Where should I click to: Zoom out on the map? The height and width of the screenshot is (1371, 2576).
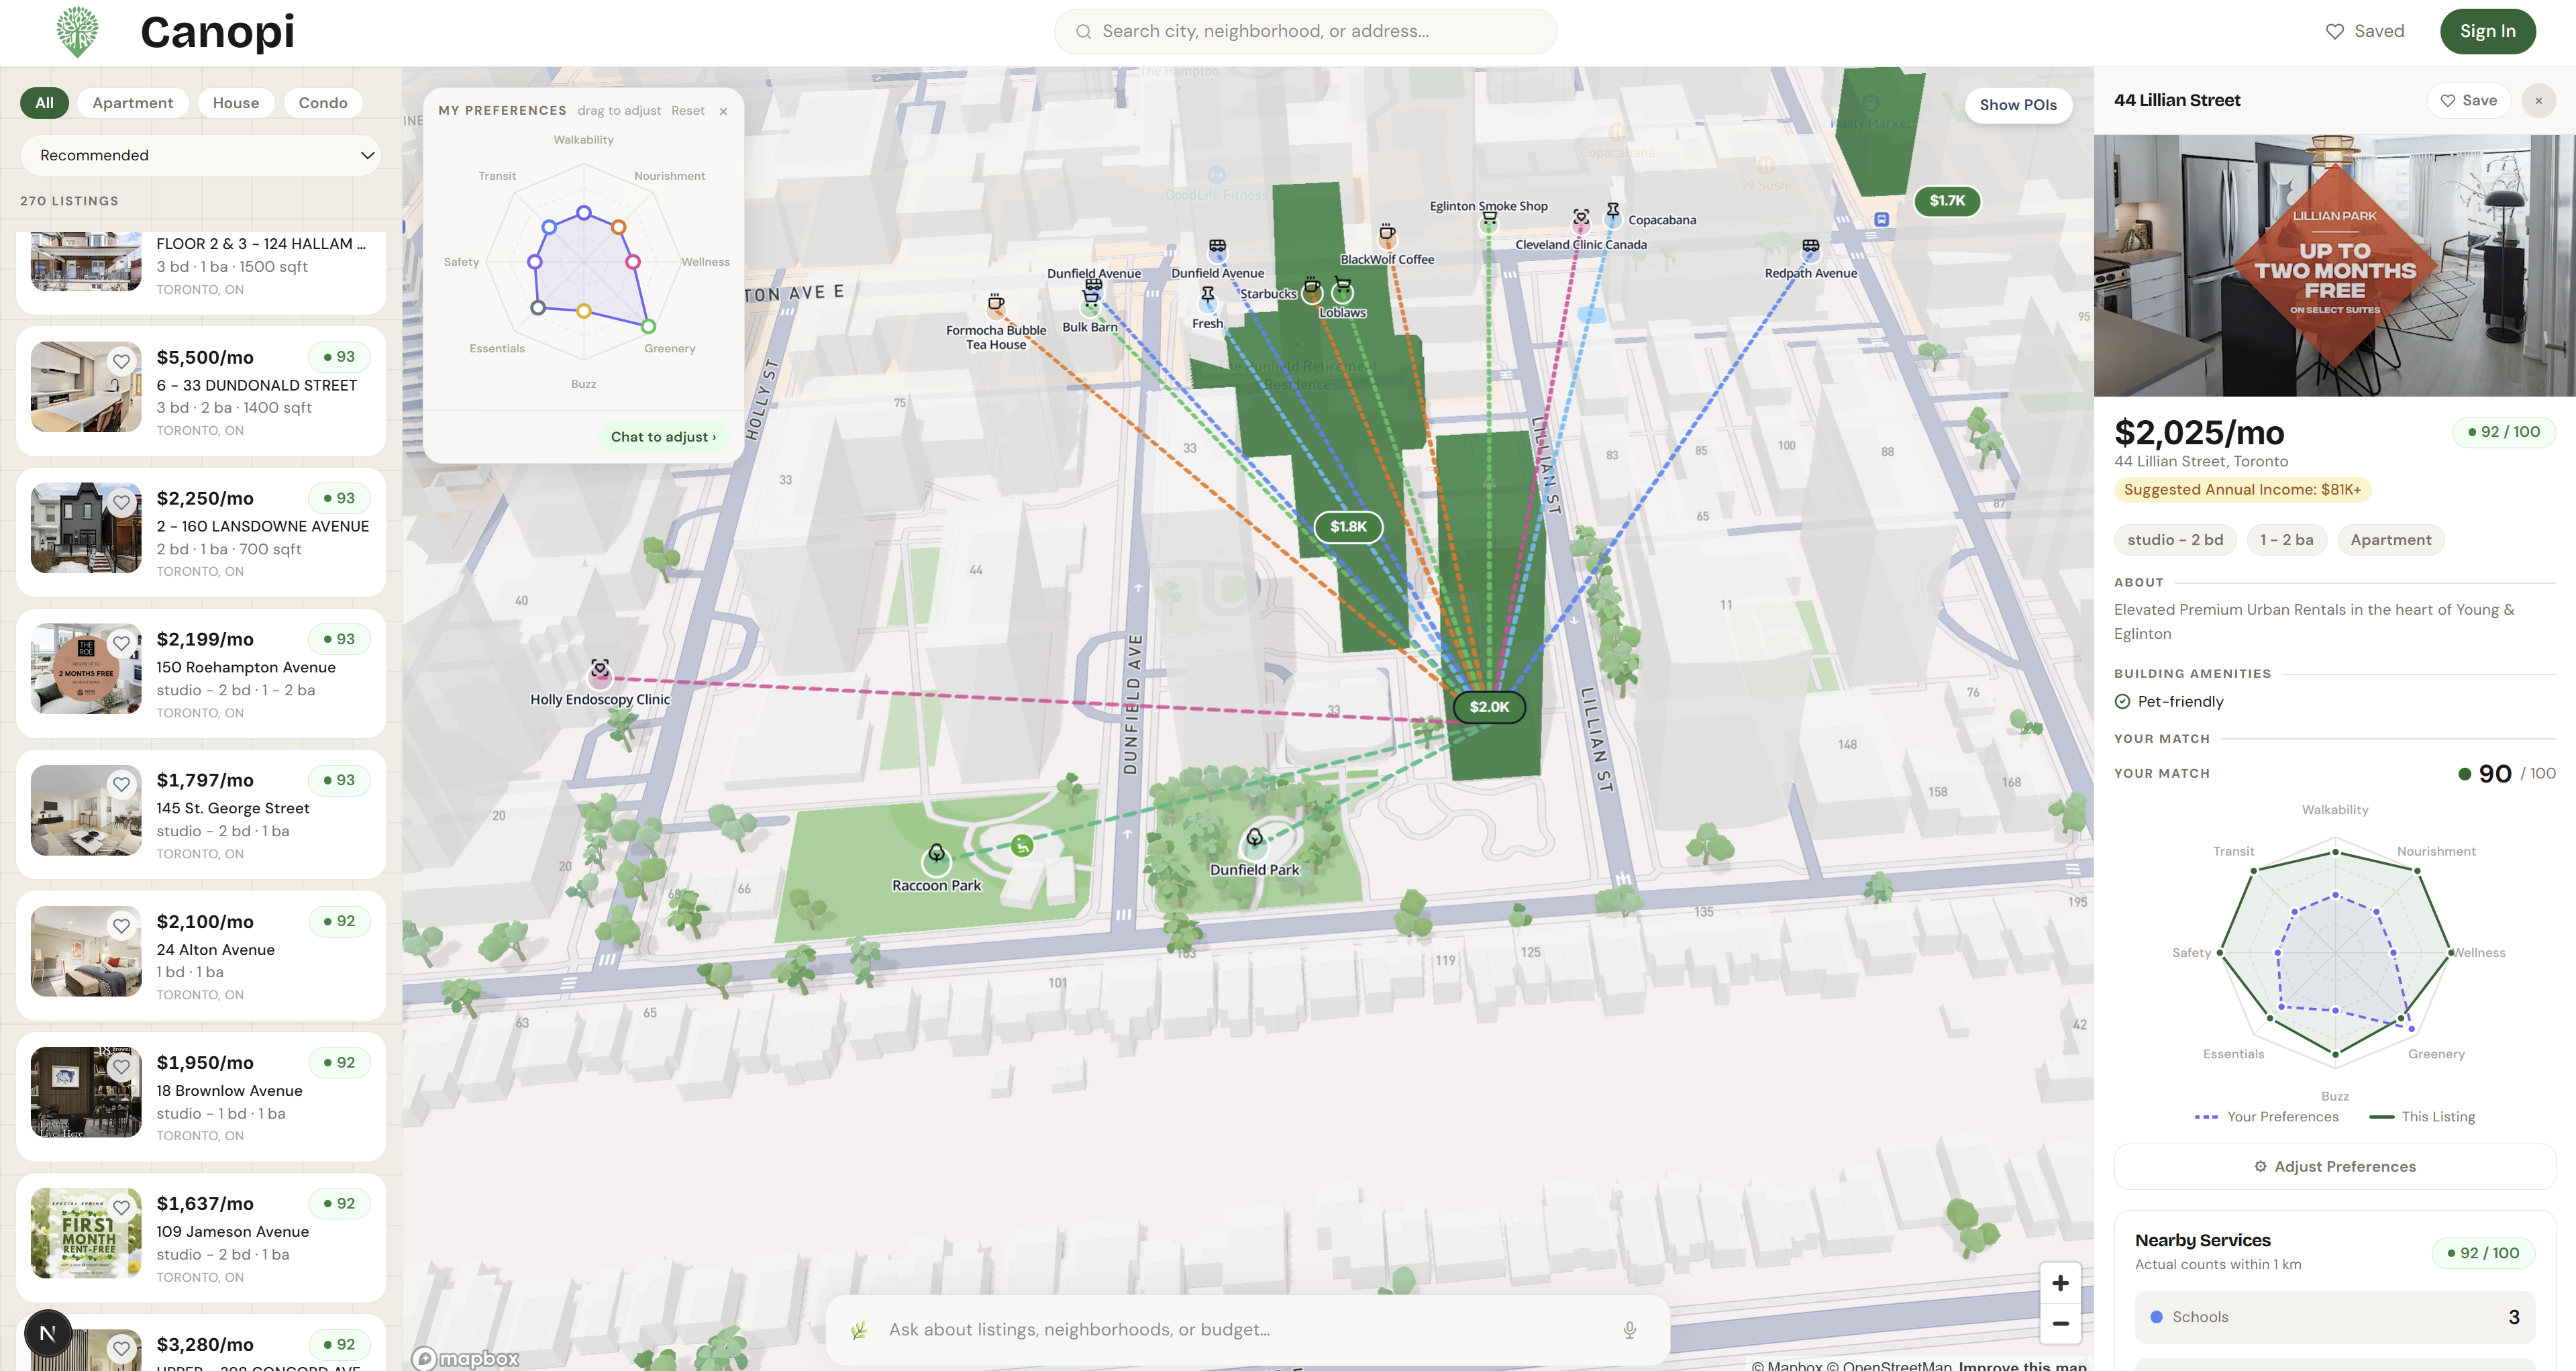tap(2060, 1324)
